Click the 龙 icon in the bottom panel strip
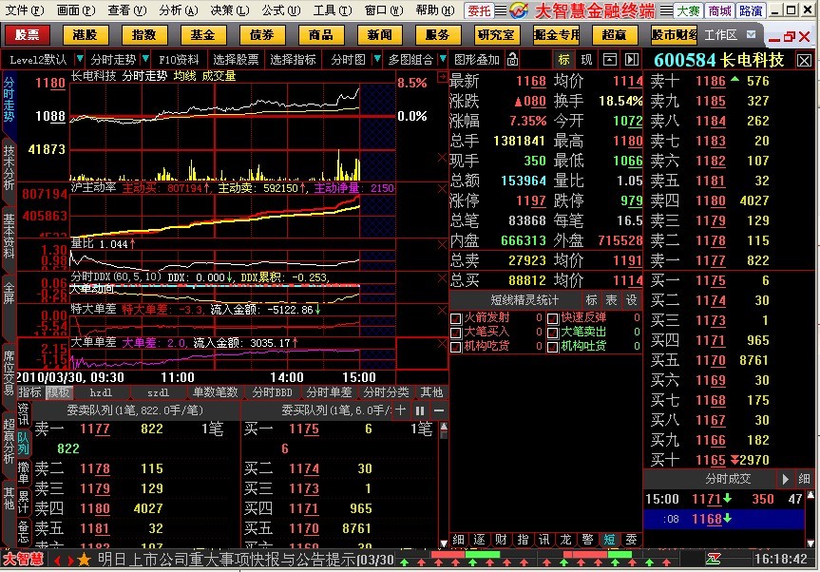Viewport: 820px width, 572px height. coord(566,540)
